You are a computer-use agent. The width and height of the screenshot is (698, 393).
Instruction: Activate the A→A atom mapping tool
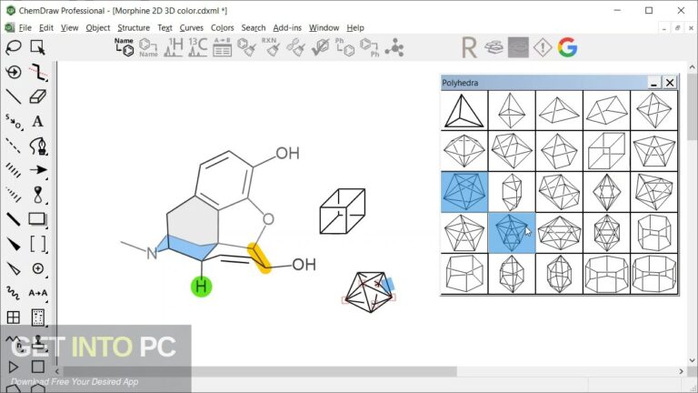pyautogui.click(x=38, y=293)
